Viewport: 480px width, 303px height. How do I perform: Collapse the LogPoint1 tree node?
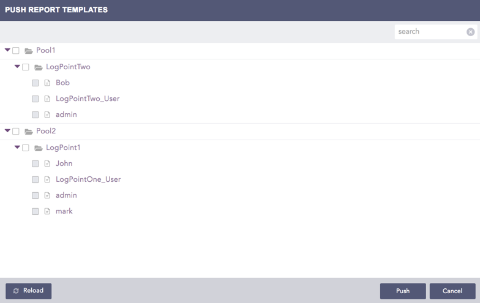pos(17,148)
